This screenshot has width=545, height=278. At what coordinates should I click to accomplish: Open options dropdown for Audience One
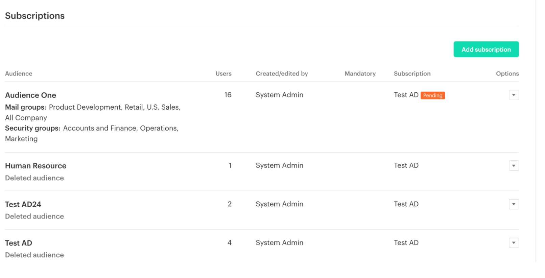click(514, 95)
